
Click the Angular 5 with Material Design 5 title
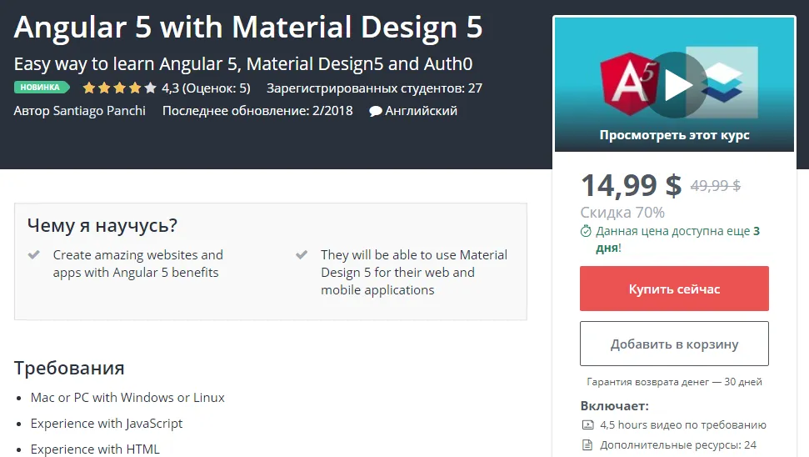coord(248,28)
